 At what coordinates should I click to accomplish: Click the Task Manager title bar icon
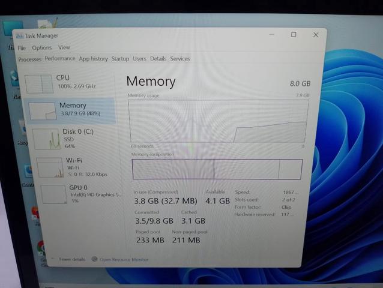click(x=20, y=36)
